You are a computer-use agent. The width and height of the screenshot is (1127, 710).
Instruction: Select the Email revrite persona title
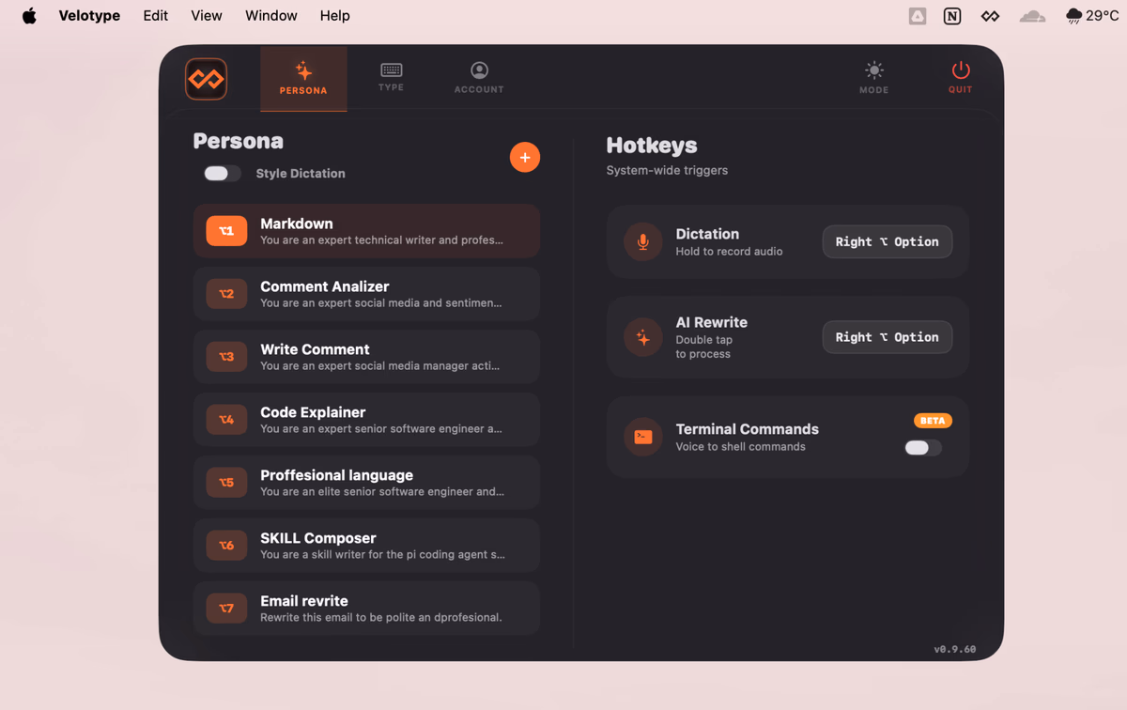(304, 601)
